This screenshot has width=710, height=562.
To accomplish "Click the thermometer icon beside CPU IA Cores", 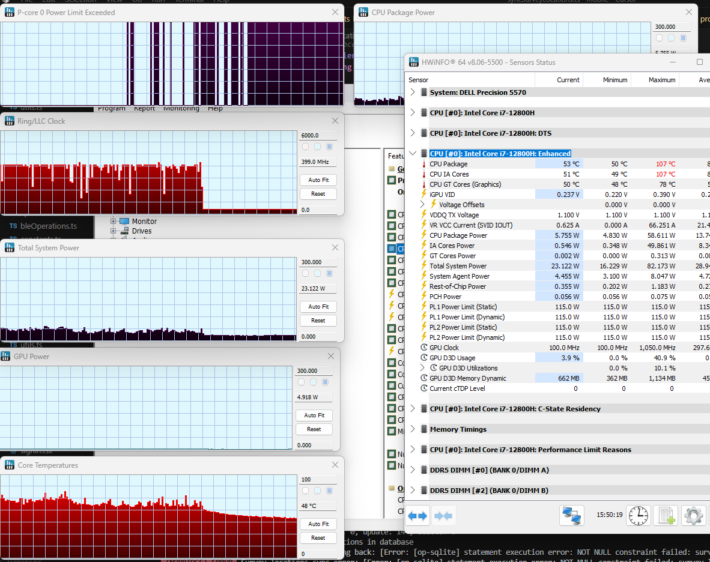I will [x=424, y=174].
